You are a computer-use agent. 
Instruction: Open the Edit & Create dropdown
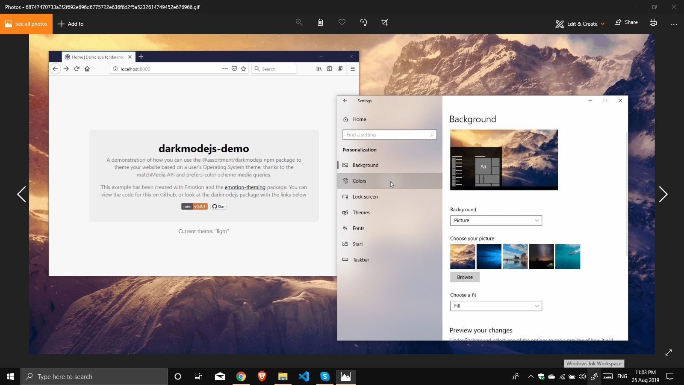(x=580, y=24)
